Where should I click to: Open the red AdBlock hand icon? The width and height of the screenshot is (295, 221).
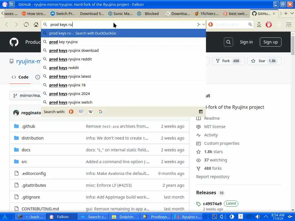pos(269,24)
